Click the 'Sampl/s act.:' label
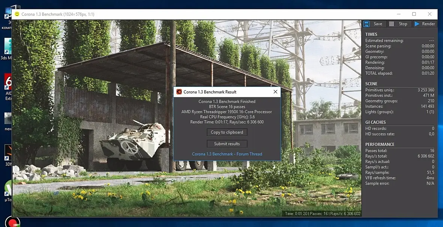 click(377, 167)
